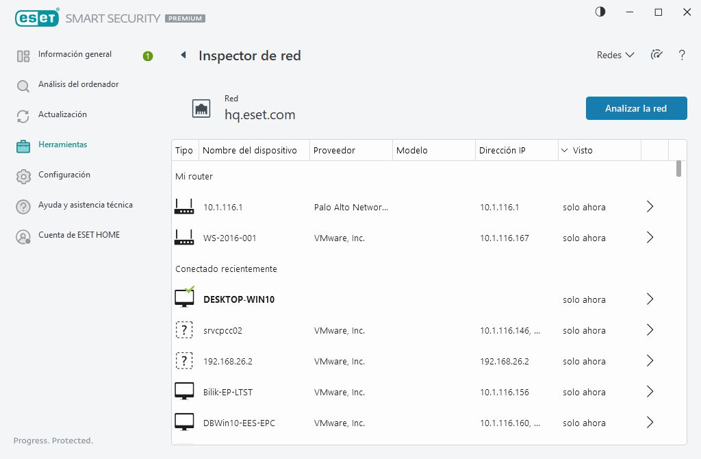Open Cuenta de ESET HOME
701x459 pixels.
(79, 235)
